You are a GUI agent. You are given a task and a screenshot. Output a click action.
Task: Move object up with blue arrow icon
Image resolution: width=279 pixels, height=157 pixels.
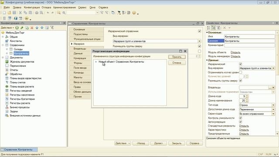coord(37,28)
